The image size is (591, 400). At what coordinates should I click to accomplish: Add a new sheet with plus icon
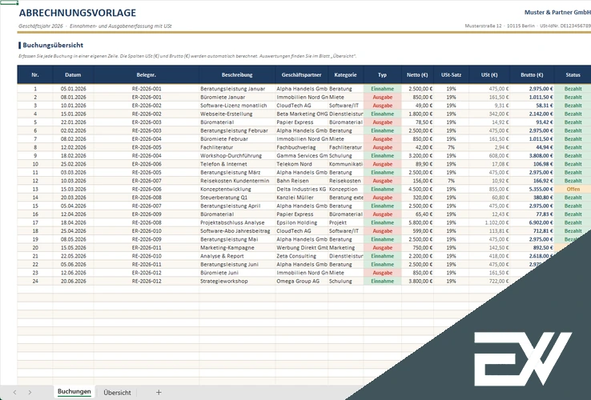159,392
